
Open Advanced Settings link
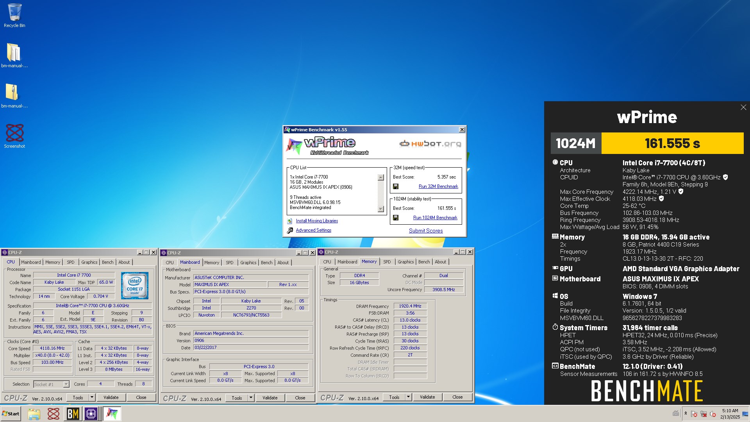[314, 230]
